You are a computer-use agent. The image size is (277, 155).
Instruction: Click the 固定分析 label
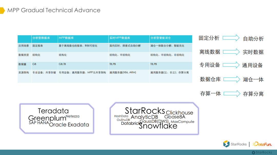[x=209, y=38]
